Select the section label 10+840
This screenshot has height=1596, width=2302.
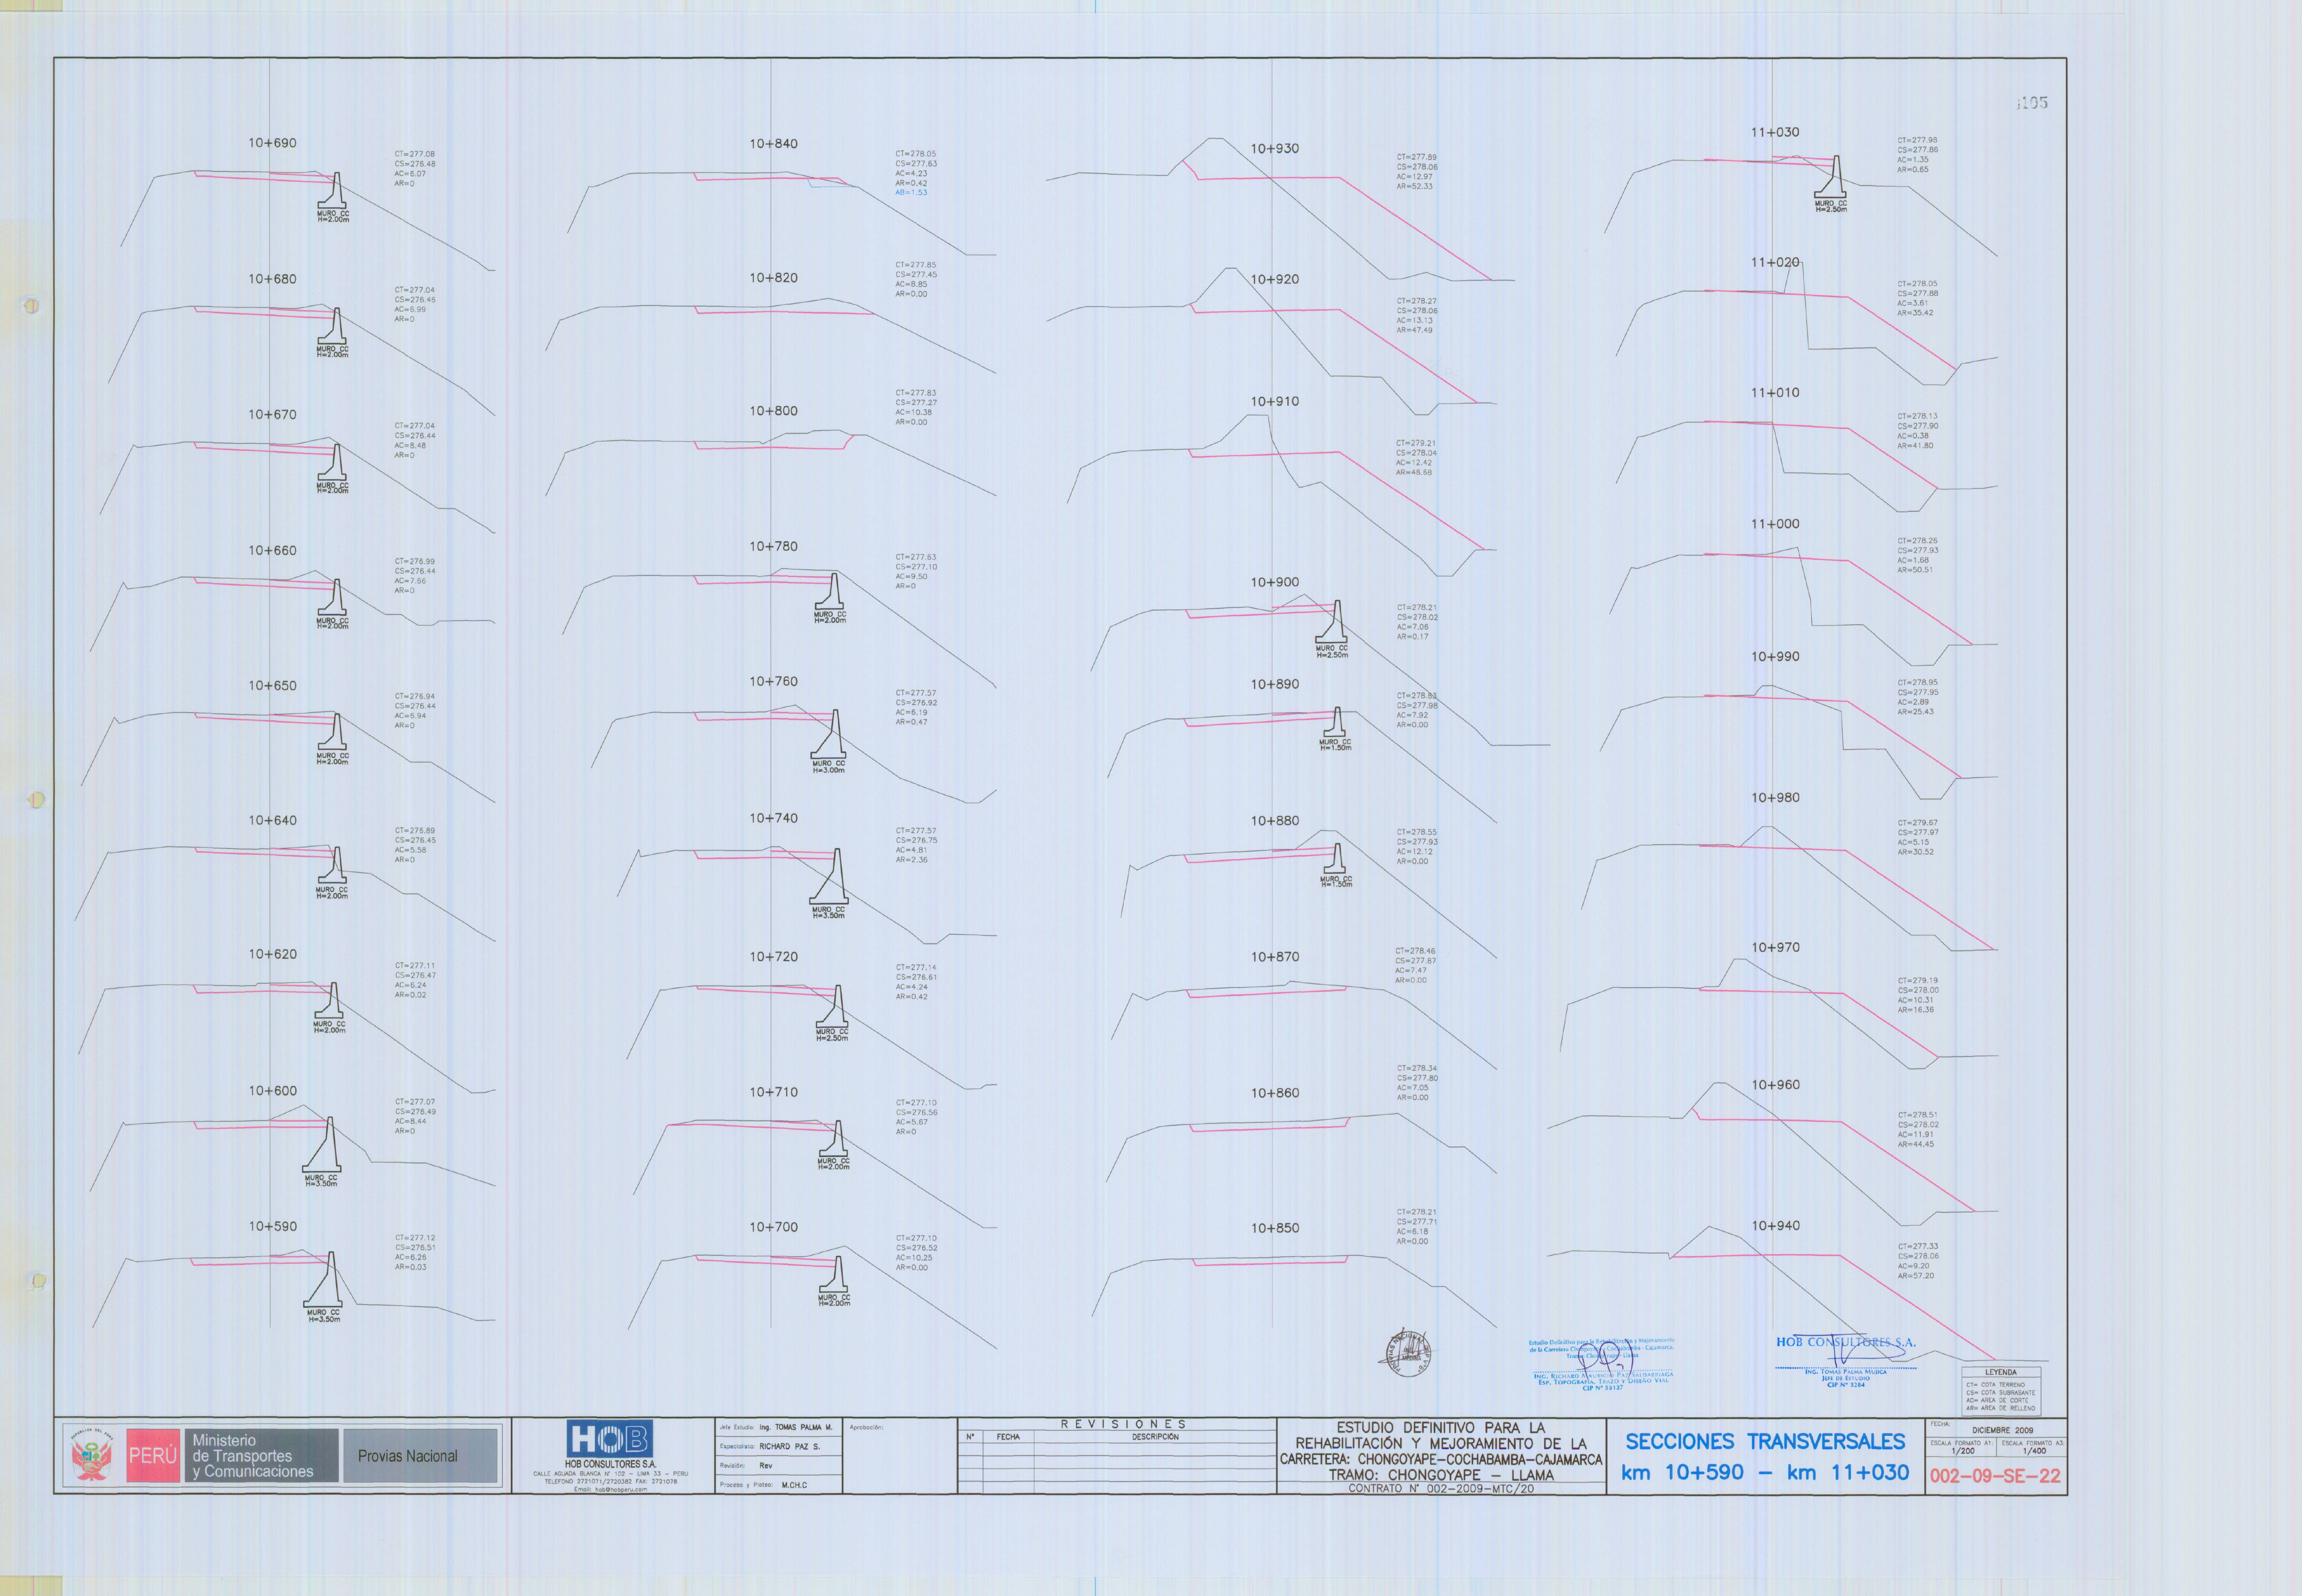[x=773, y=144]
